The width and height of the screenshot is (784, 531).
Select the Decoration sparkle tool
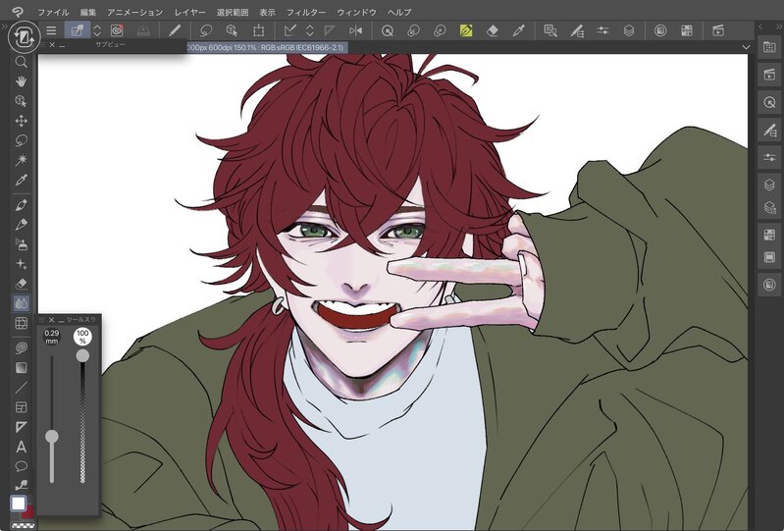(21, 264)
